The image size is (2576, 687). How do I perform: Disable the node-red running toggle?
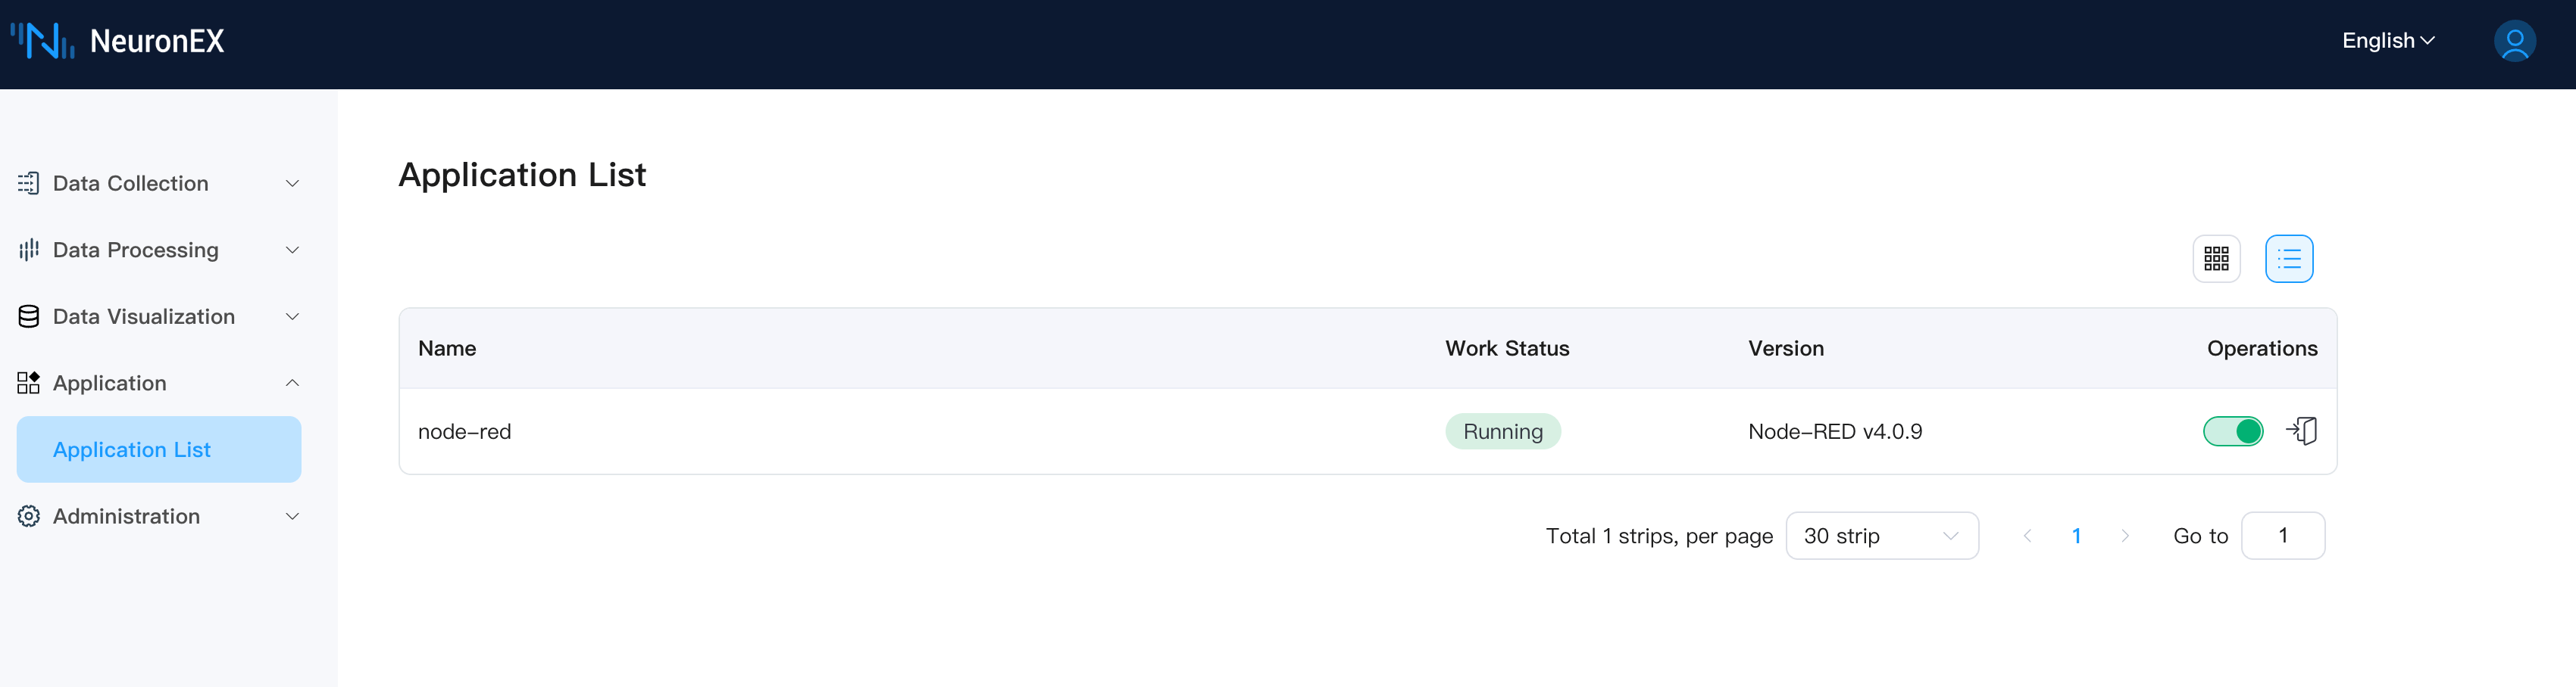(2233, 431)
